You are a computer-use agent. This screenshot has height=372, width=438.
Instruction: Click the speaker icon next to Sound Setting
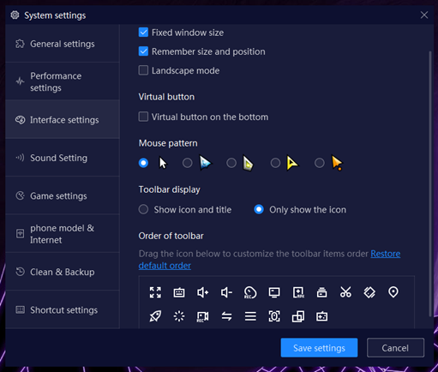point(20,158)
